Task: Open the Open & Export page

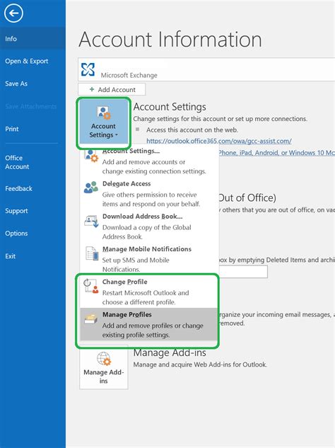Action: [27, 61]
